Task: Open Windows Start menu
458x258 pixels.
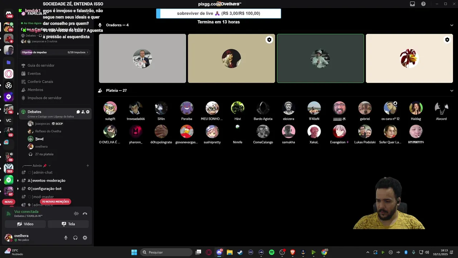Action: (134, 252)
